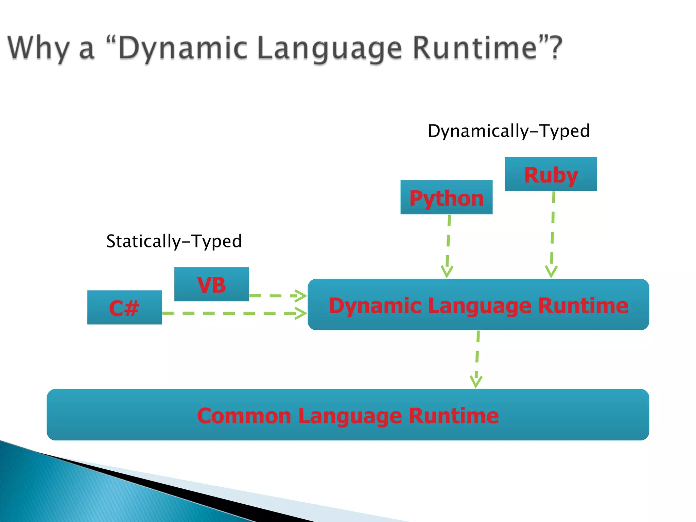Select the Python language box

446,197
